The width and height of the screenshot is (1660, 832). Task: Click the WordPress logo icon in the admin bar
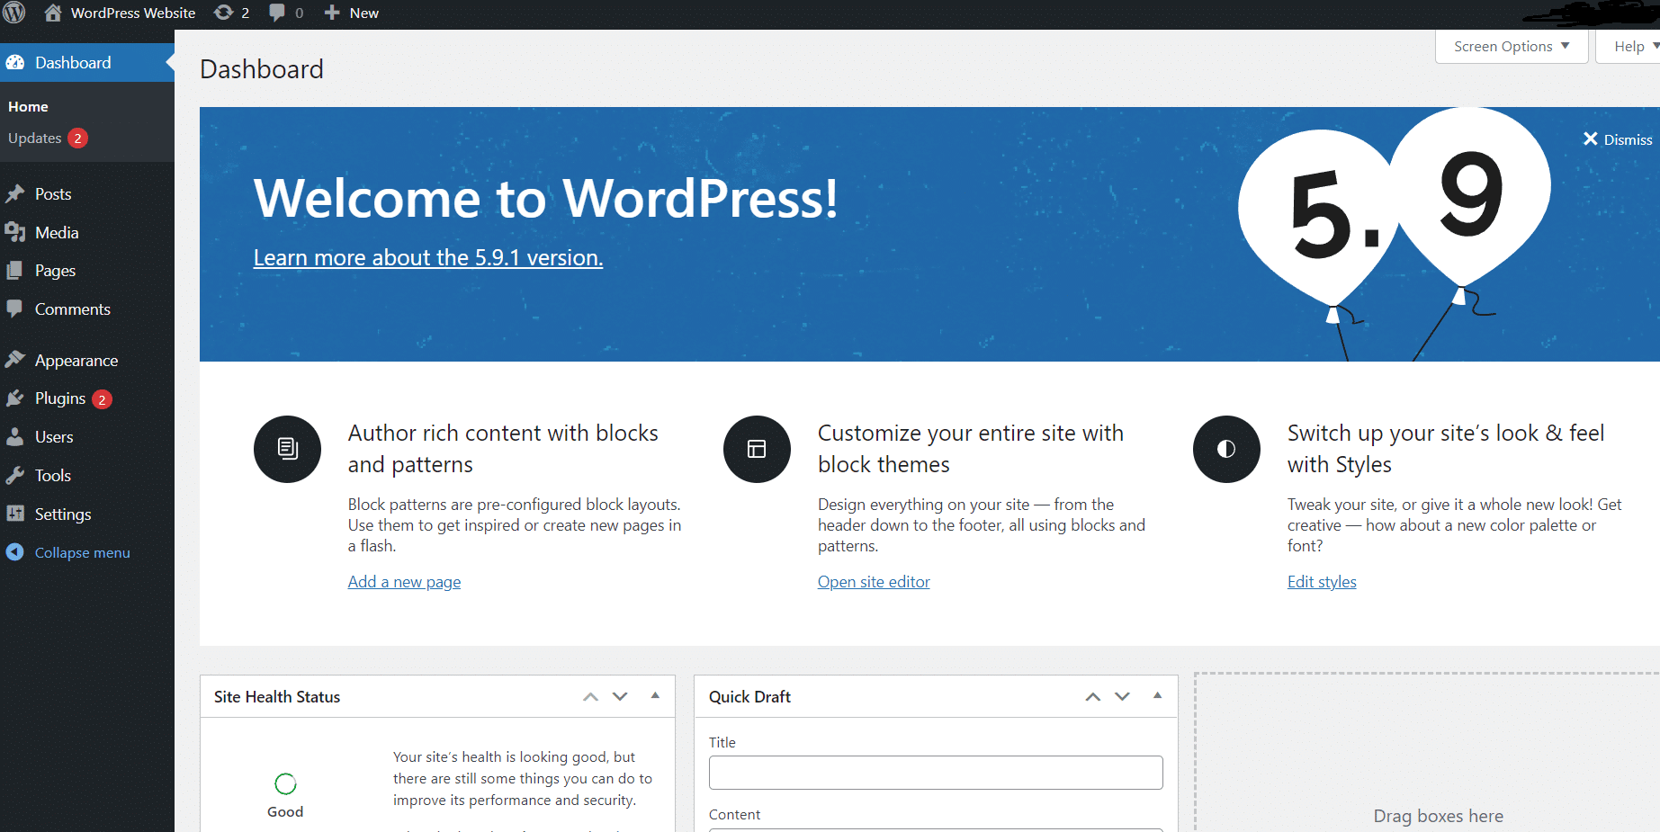(14, 13)
